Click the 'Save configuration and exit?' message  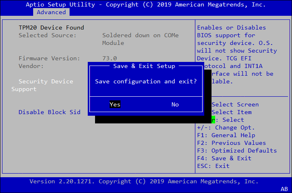[x=146, y=81]
